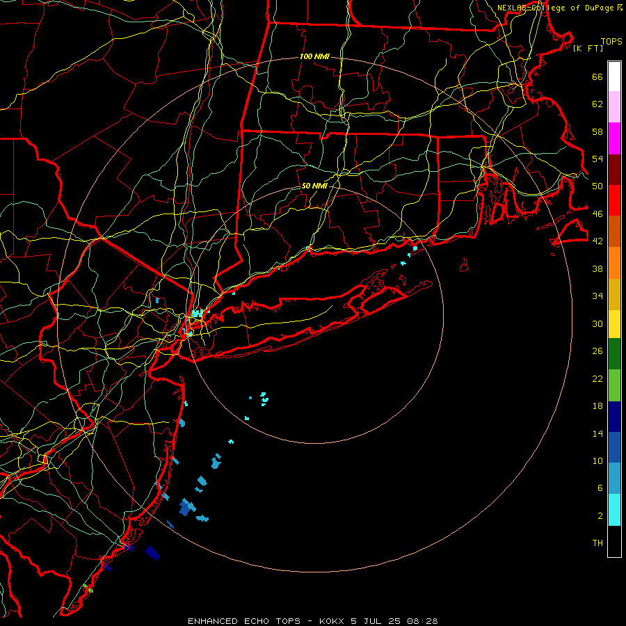This screenshot has height=626, width=626.
Task: Select the light green legend swatch
Action: point(614,385)
